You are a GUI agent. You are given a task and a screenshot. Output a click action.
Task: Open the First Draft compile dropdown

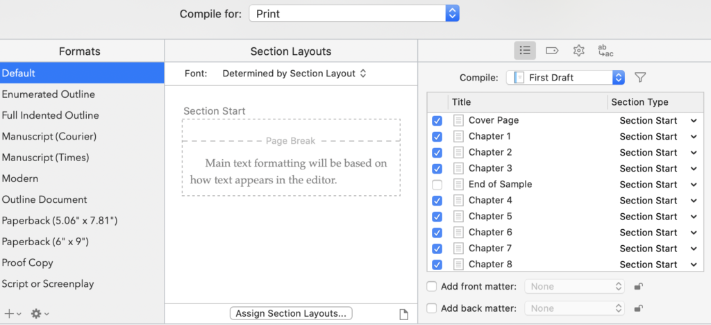pos(565,78)
